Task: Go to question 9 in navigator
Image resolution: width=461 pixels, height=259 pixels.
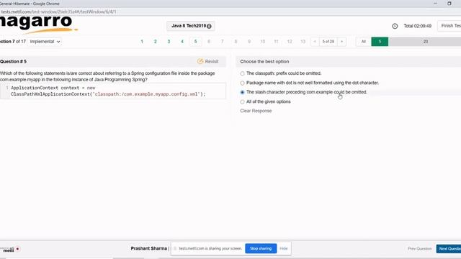Action: pyautogui.click(x=249, y=42)
